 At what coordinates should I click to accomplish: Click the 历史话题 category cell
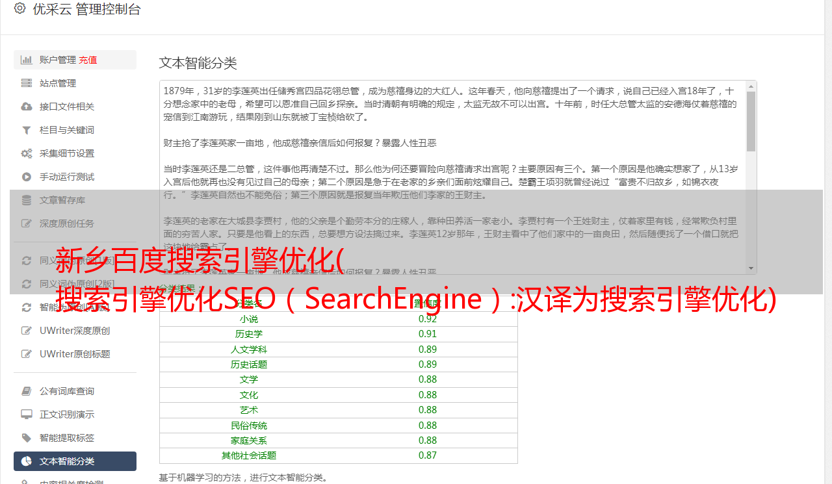249,364
